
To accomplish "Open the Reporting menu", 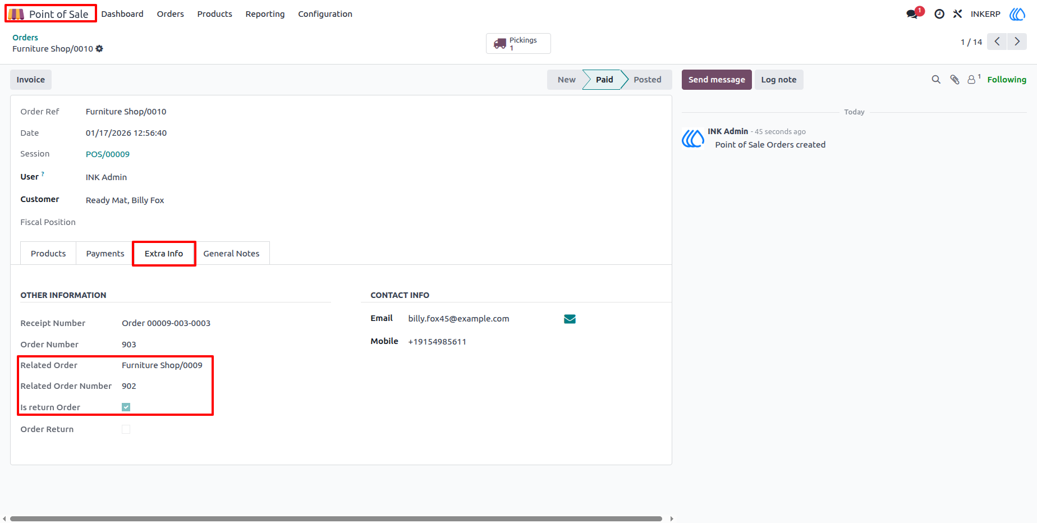I will pos(265,14).
